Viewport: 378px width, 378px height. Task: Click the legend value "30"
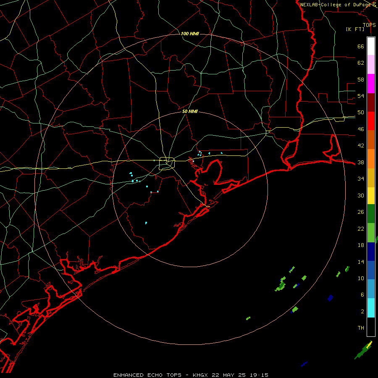(x=361, y=195)
